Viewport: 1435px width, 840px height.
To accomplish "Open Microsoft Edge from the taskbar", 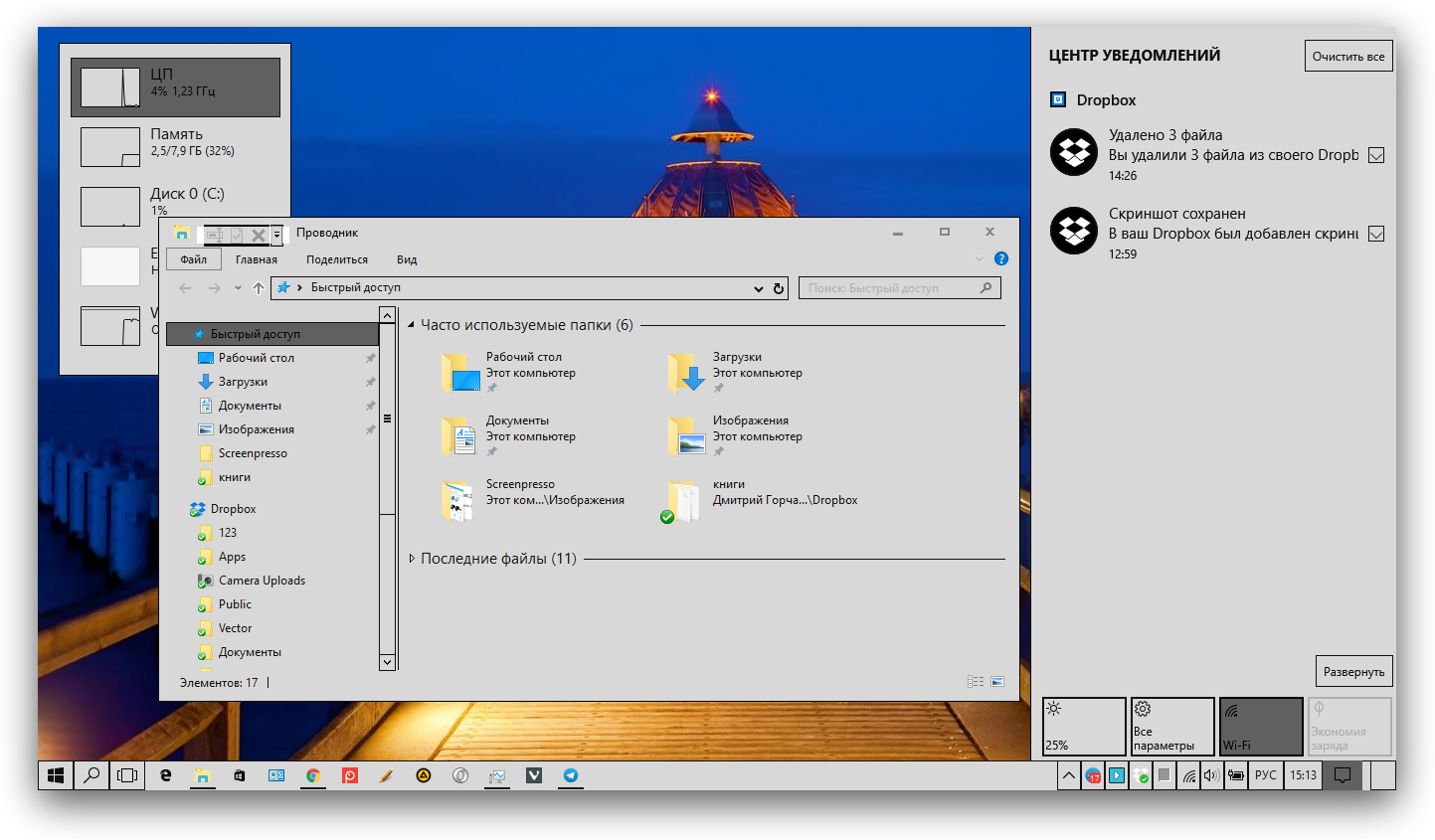I will (166, 775).
